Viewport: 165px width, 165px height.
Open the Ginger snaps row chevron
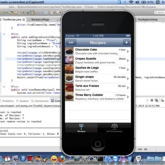click(x=128, y=79)
